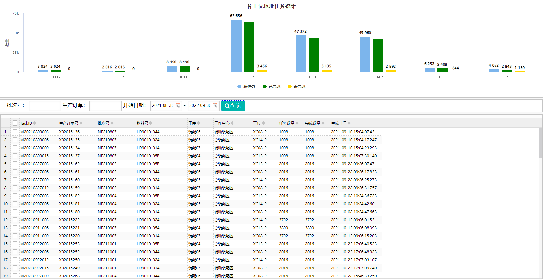
Task: Focus the 批次号 input field
Action: point(45,106)
